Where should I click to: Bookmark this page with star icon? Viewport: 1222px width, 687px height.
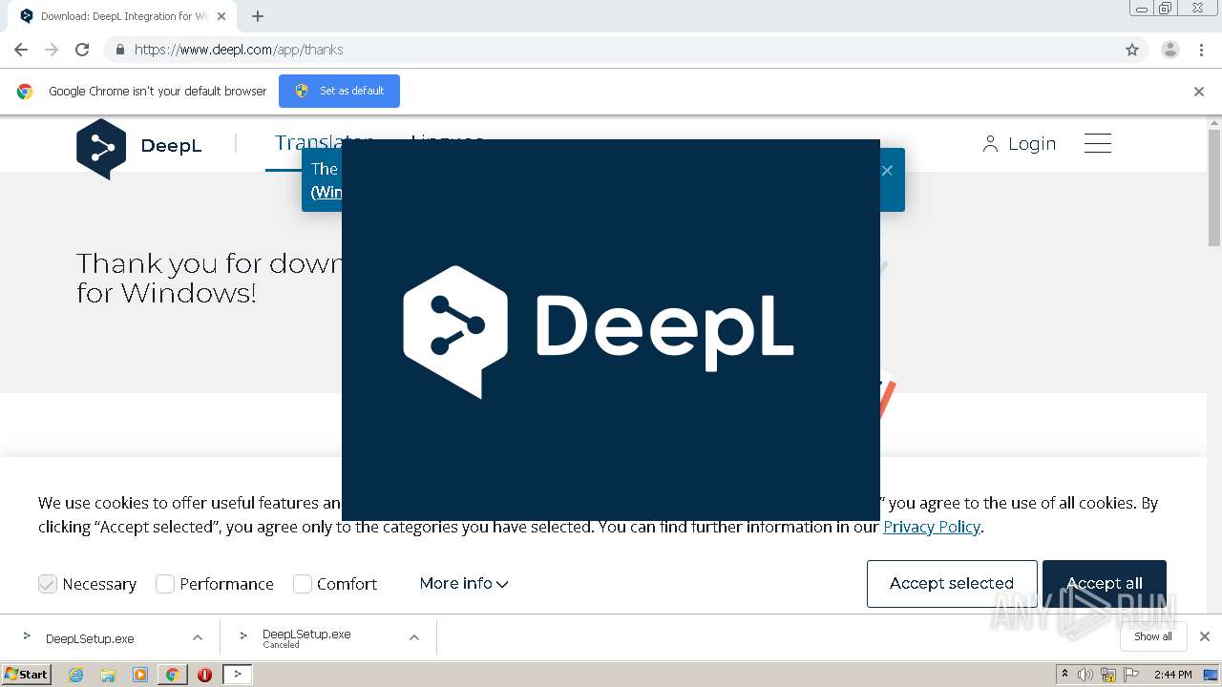[1132, 50]
